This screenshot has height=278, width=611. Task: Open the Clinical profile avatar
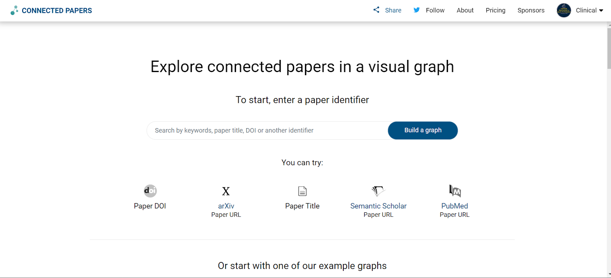[564, 10]
